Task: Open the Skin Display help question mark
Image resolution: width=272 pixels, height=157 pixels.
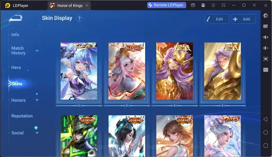Action: point(79,18)
